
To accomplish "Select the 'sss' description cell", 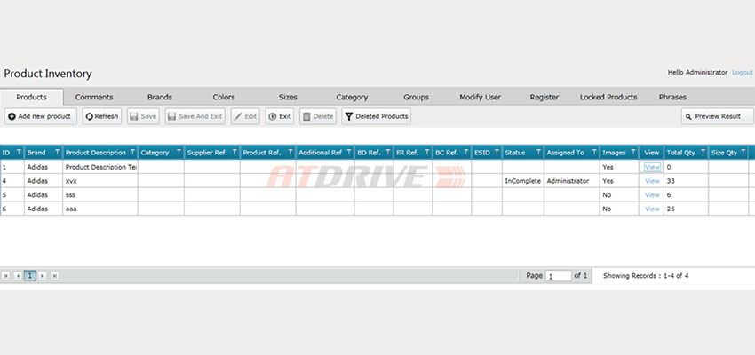I will [x=100, y=195].
